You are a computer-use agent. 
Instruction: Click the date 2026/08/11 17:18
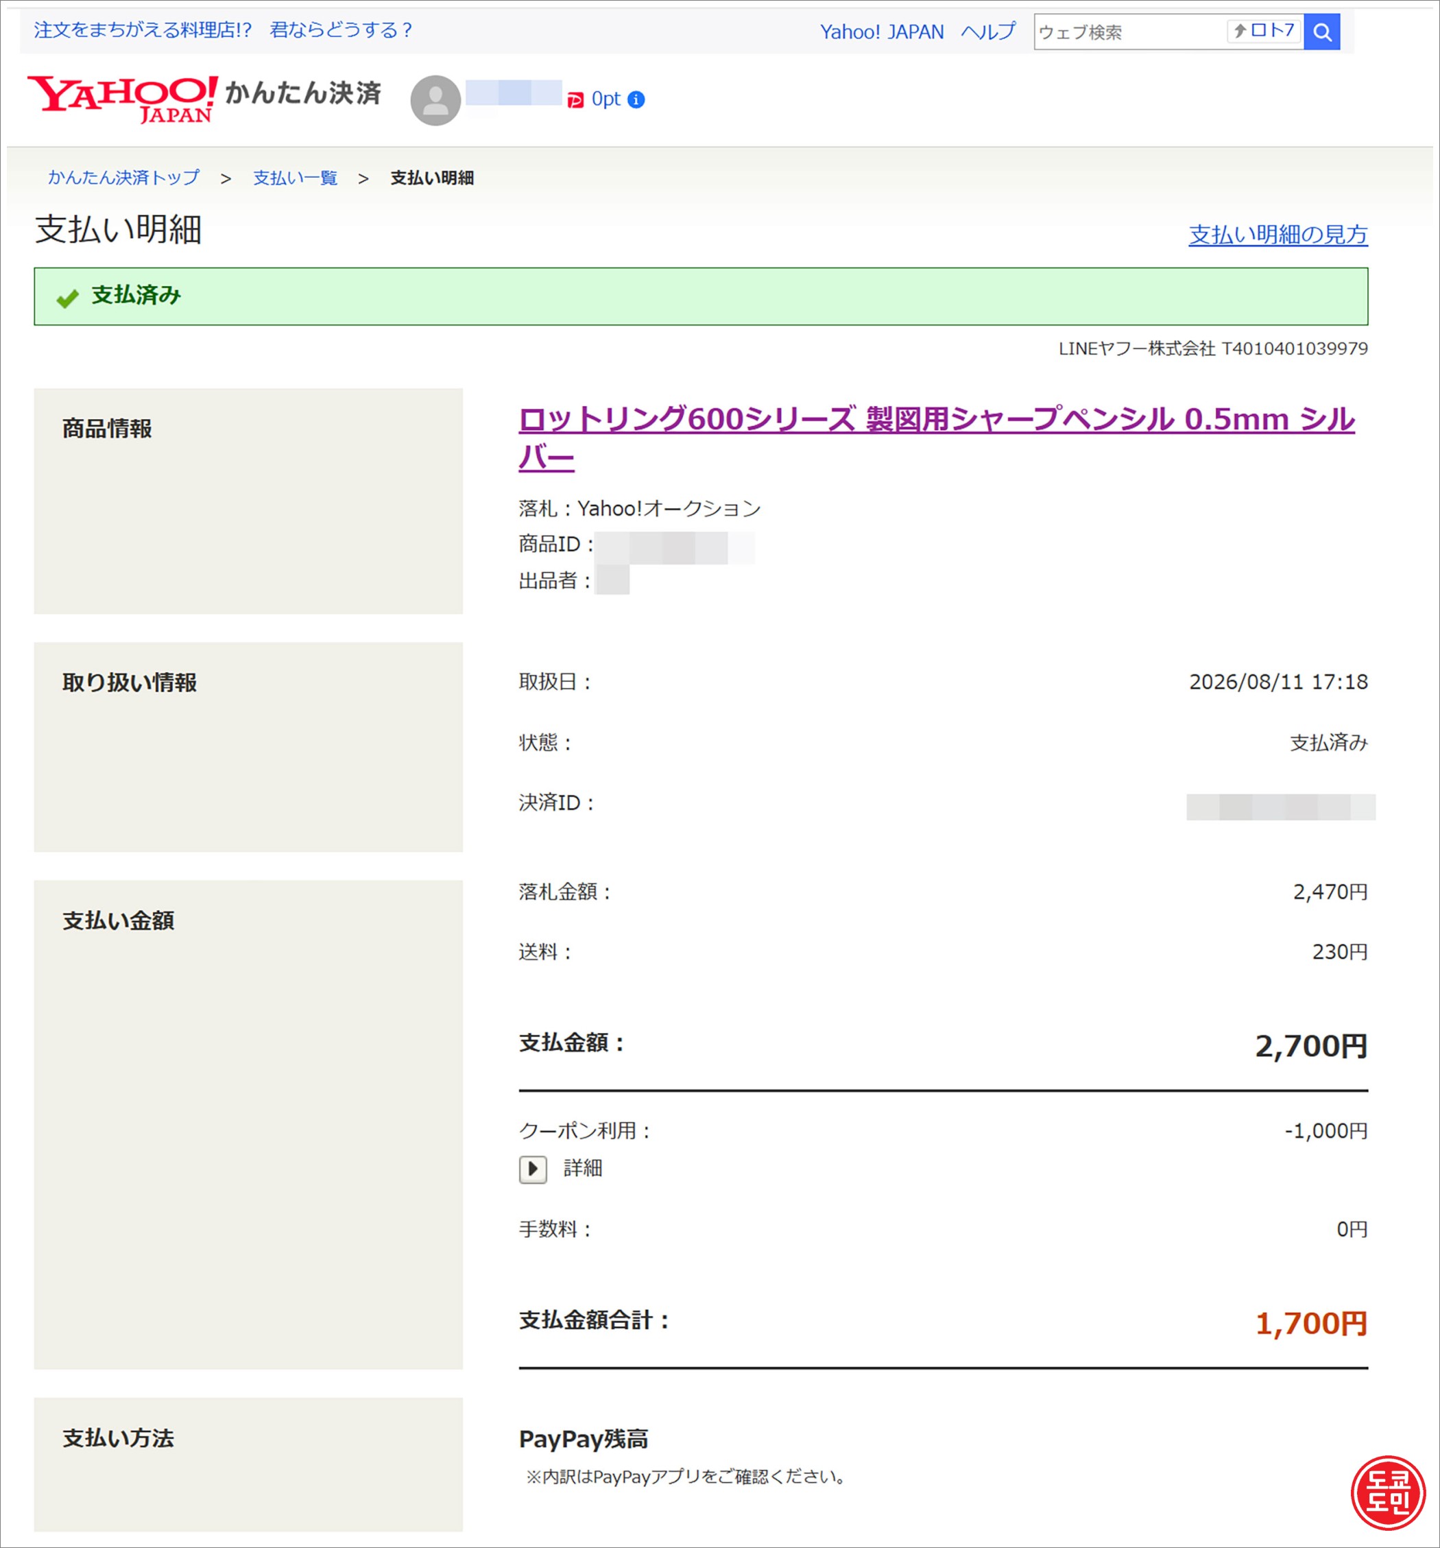[1278, 682]
